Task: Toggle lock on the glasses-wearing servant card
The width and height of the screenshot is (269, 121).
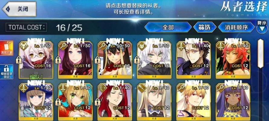Action: 18,60
